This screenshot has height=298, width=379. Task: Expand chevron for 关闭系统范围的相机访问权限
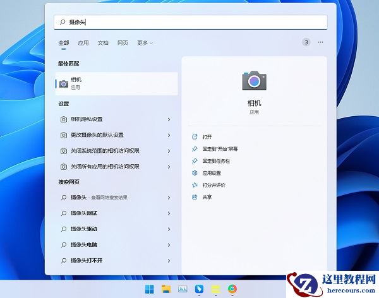169,151
